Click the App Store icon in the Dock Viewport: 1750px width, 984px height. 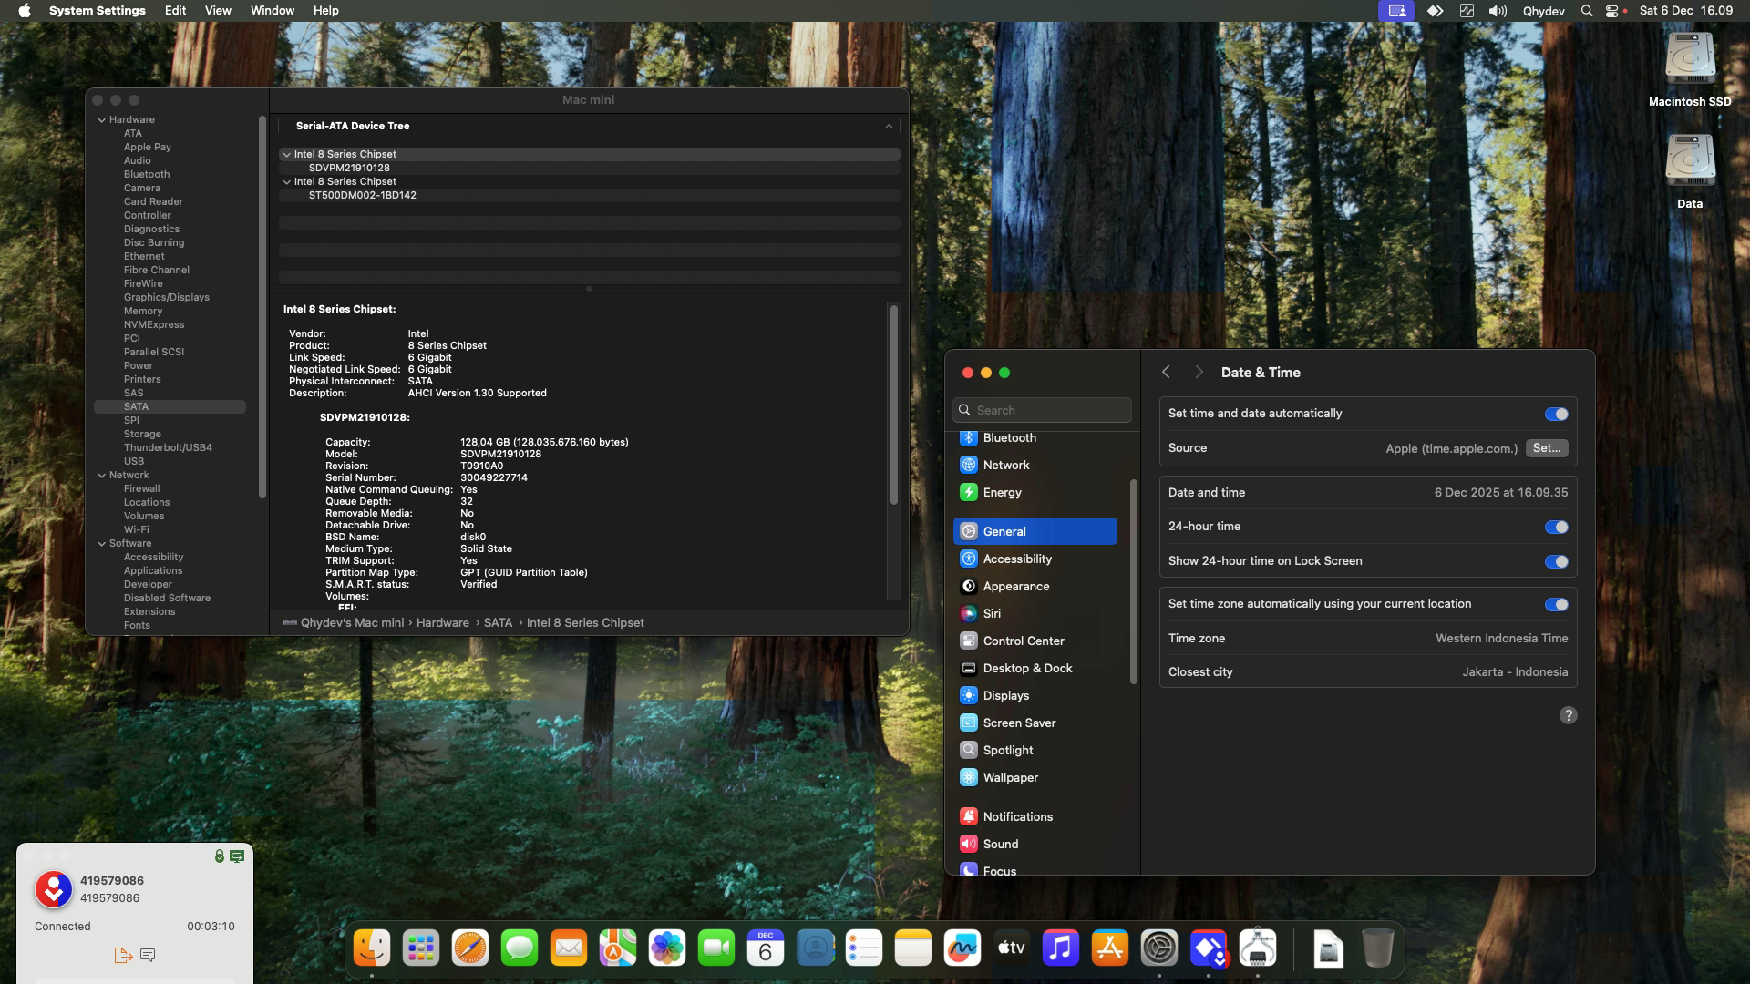[x=1109, y=948]
